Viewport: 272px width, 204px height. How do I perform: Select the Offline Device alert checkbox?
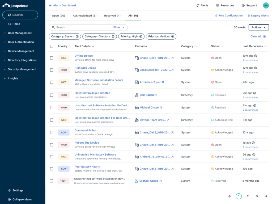pos(52,58)
